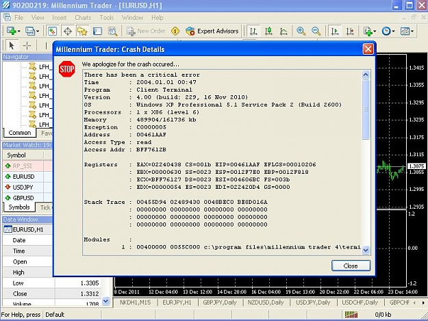Click the crash log scroll-down arrow

pos(366,250)
